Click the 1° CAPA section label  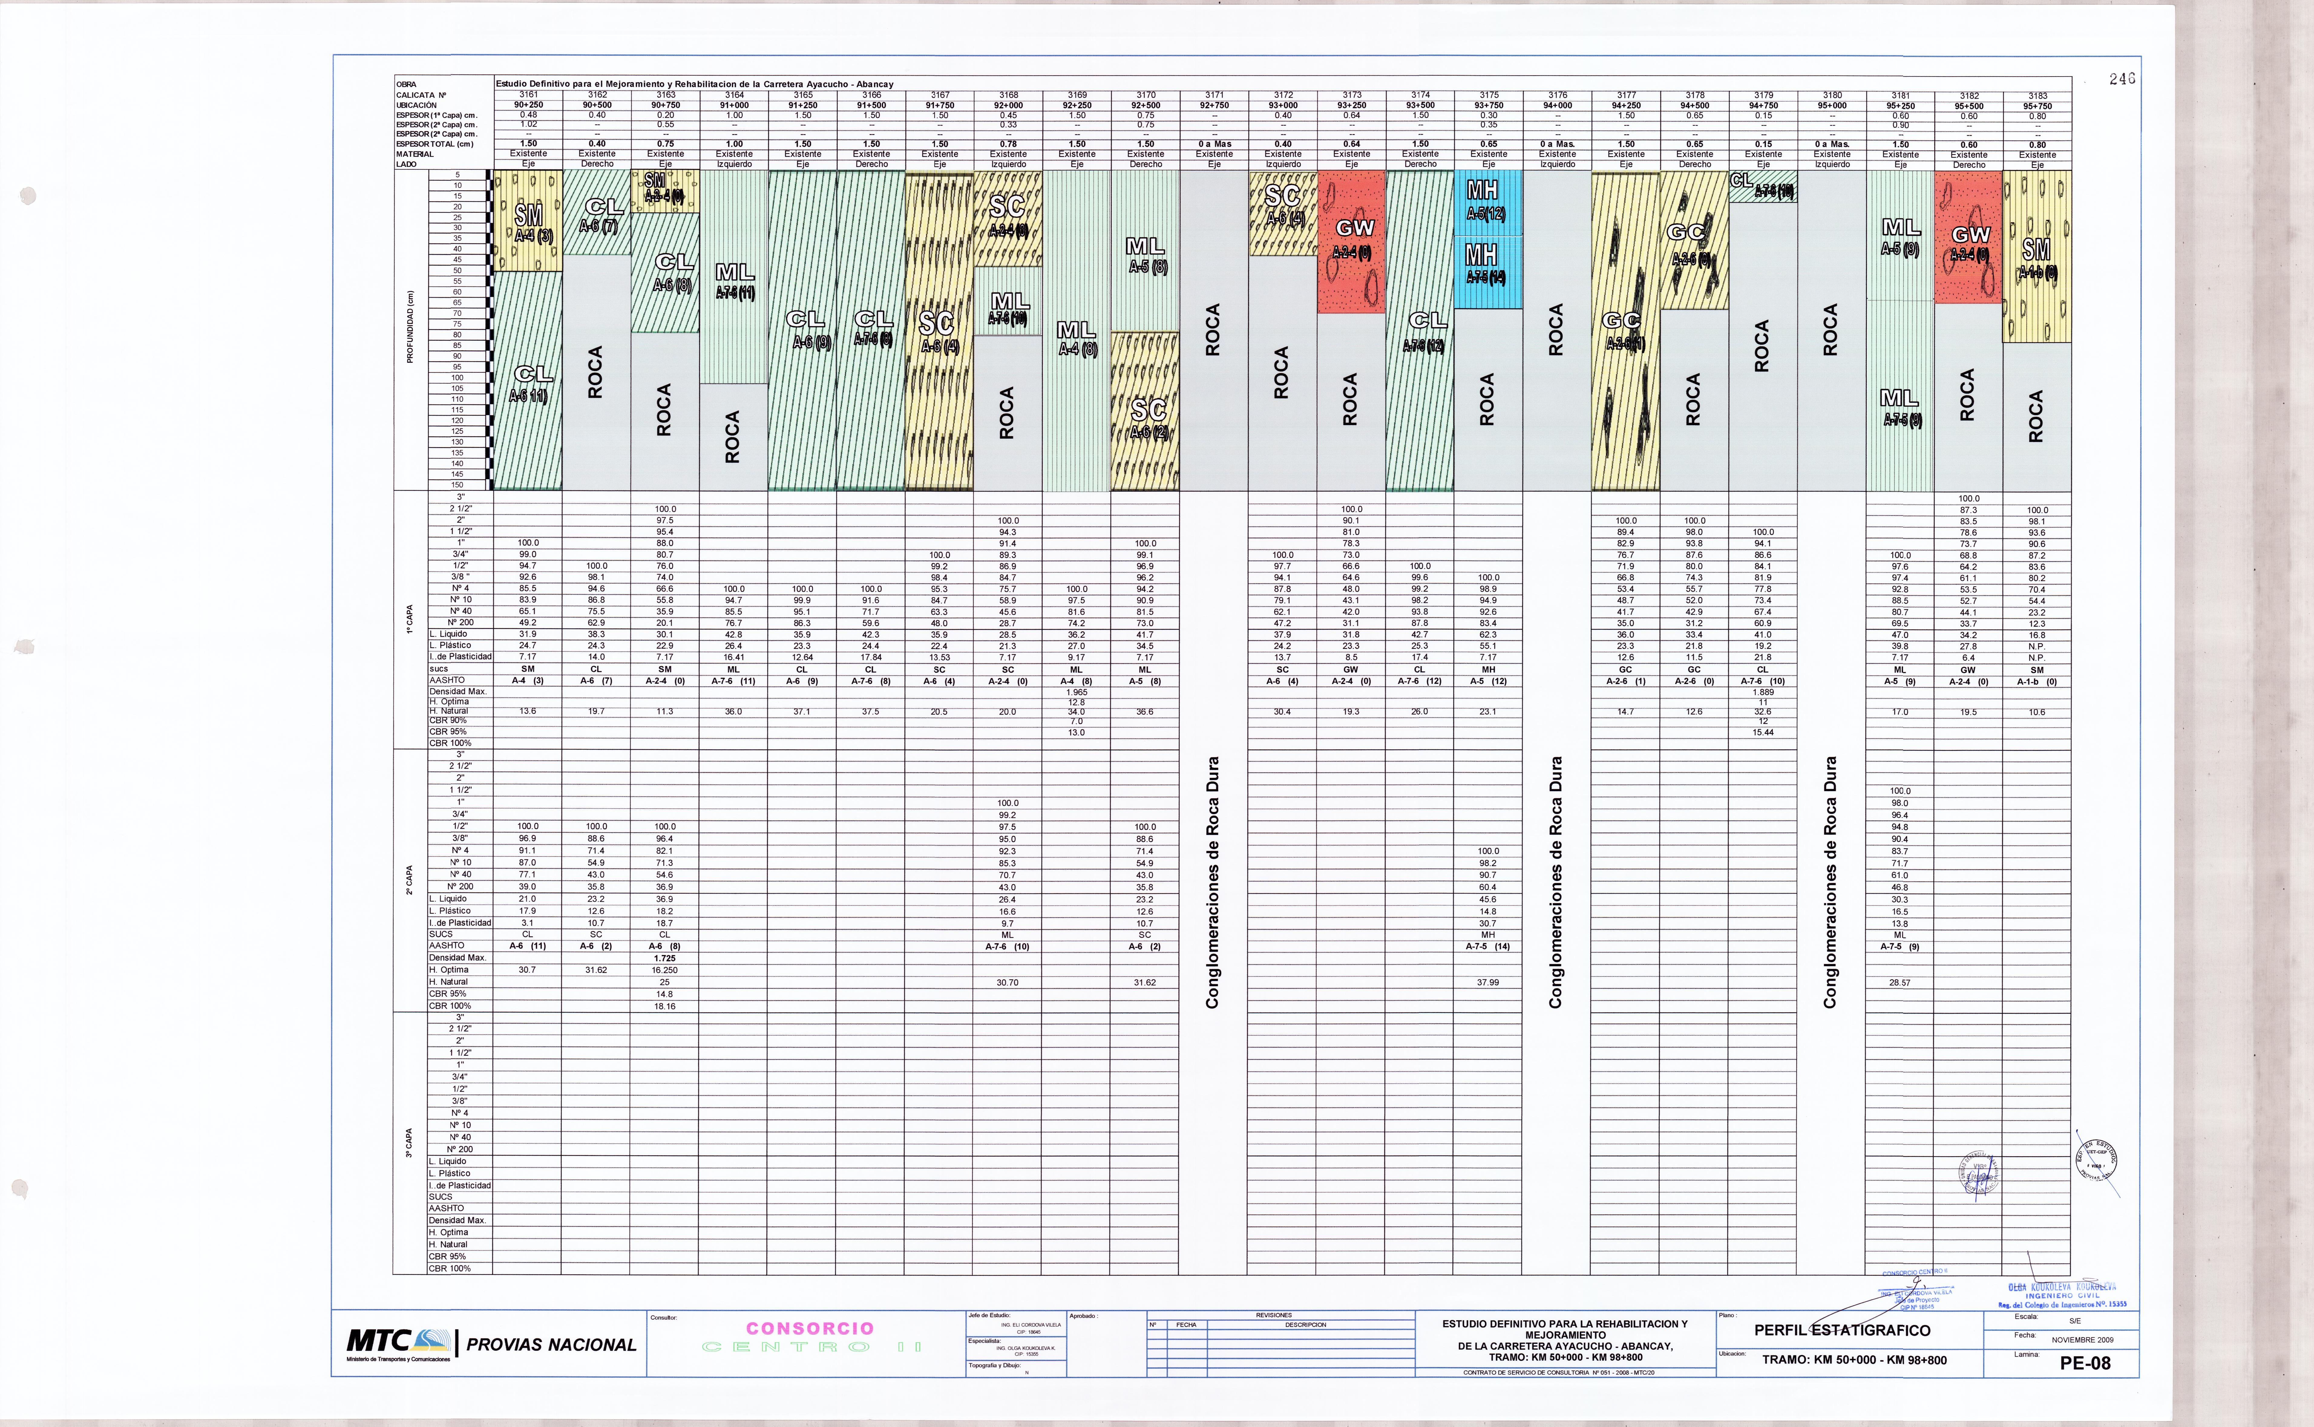[410, 619]
